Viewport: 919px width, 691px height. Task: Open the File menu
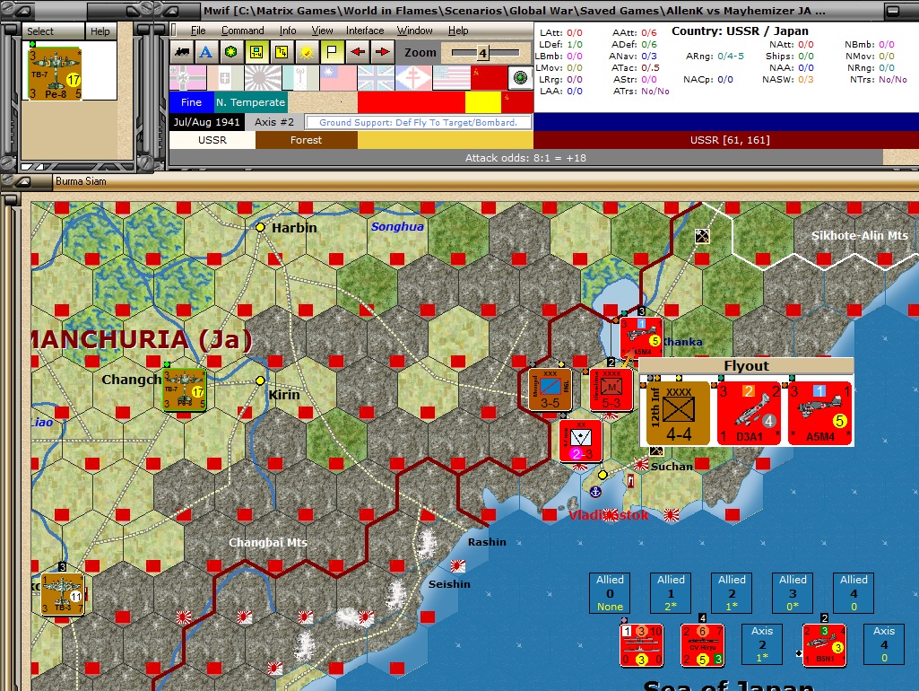[198, 31]
